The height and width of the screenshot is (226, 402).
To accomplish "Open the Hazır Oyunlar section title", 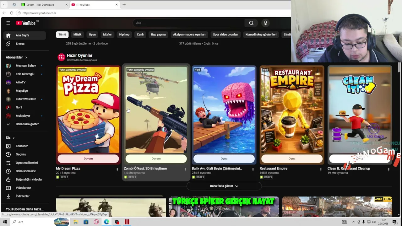I will click(79, 56).
